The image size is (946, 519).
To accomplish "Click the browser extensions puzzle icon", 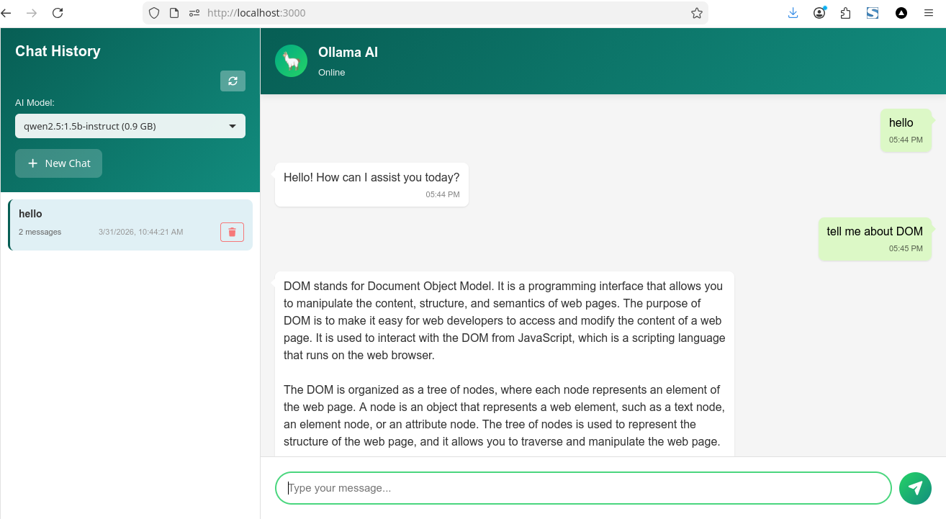I will pyautogui.click(x=845, y=12).
